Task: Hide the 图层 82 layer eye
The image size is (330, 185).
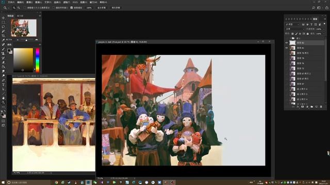Action: pyautogui.click(x=287, y=43)
